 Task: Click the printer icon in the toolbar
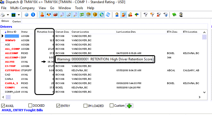pos(3,15)
